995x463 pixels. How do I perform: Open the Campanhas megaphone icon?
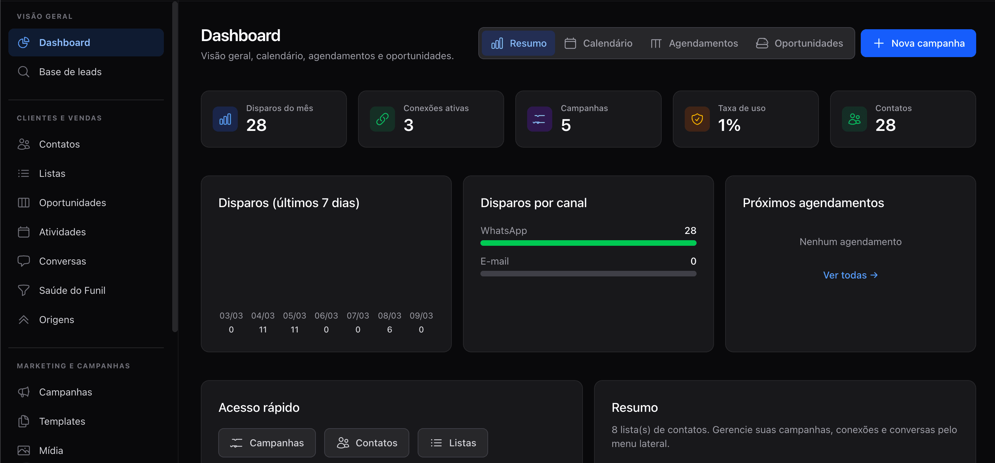pos(24,392)
